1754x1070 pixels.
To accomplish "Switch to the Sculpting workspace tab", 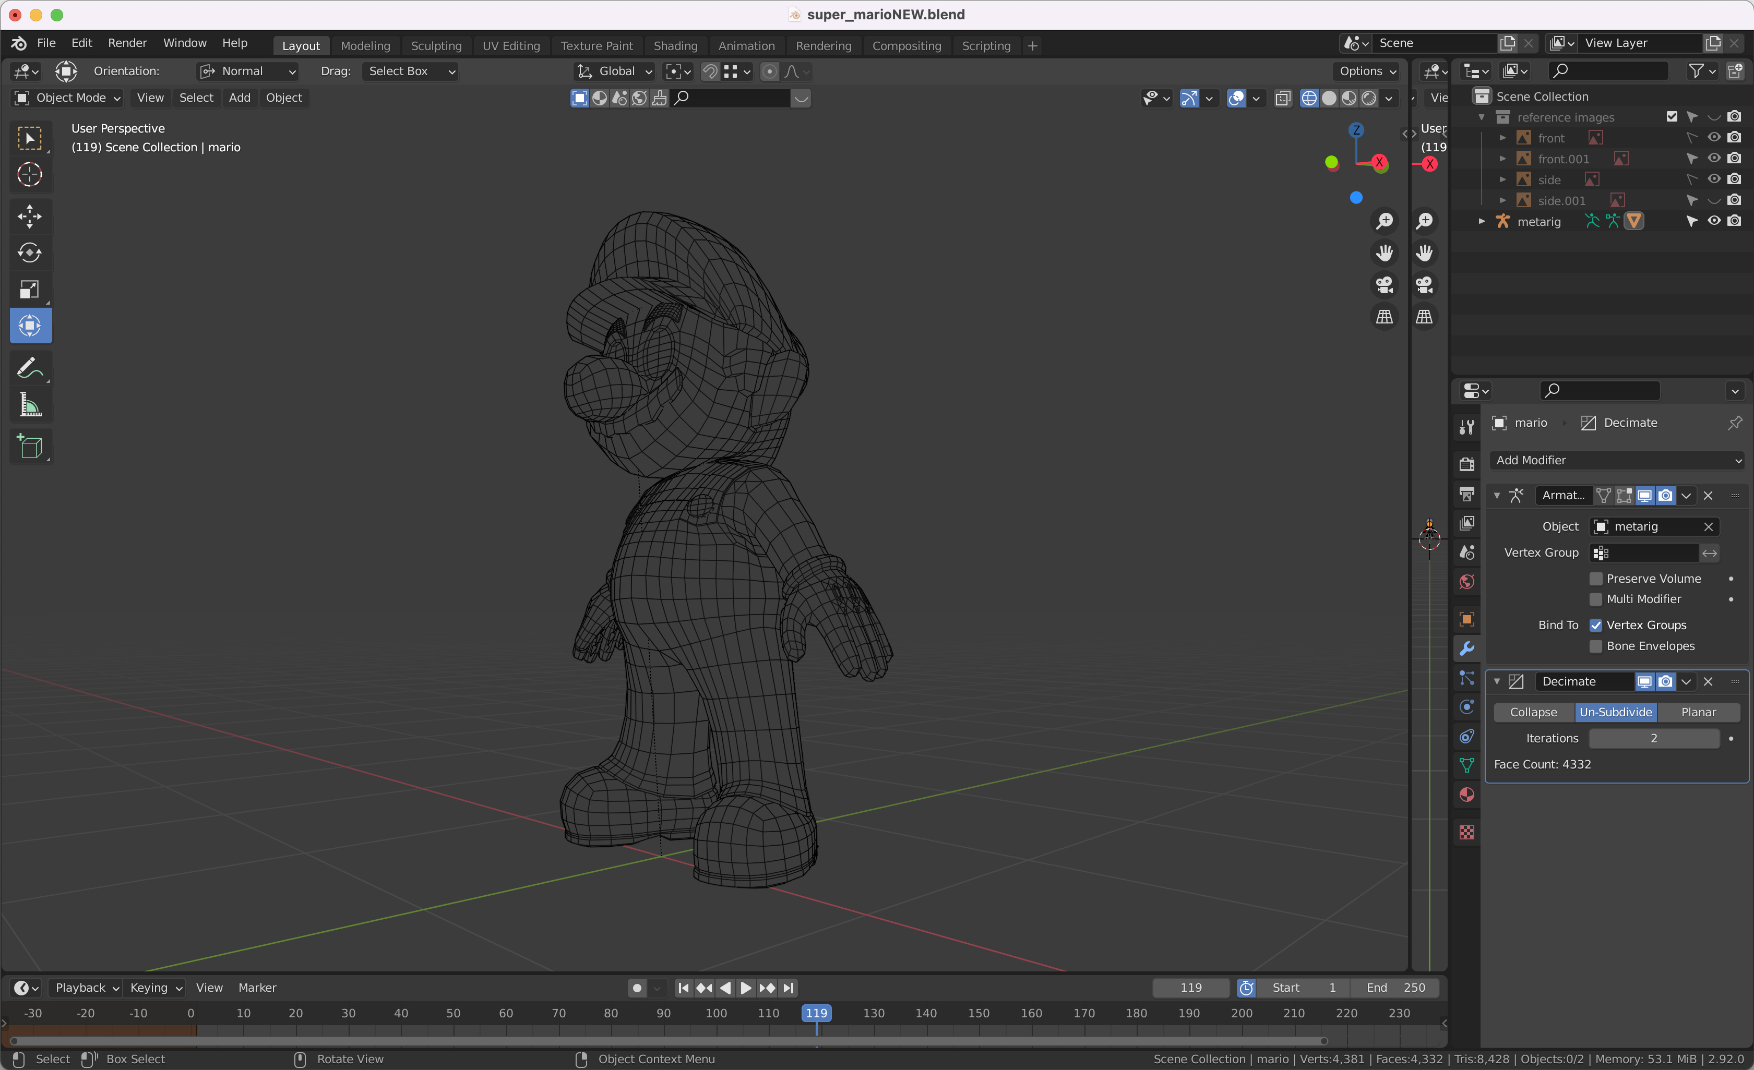I will click(436, 45).
